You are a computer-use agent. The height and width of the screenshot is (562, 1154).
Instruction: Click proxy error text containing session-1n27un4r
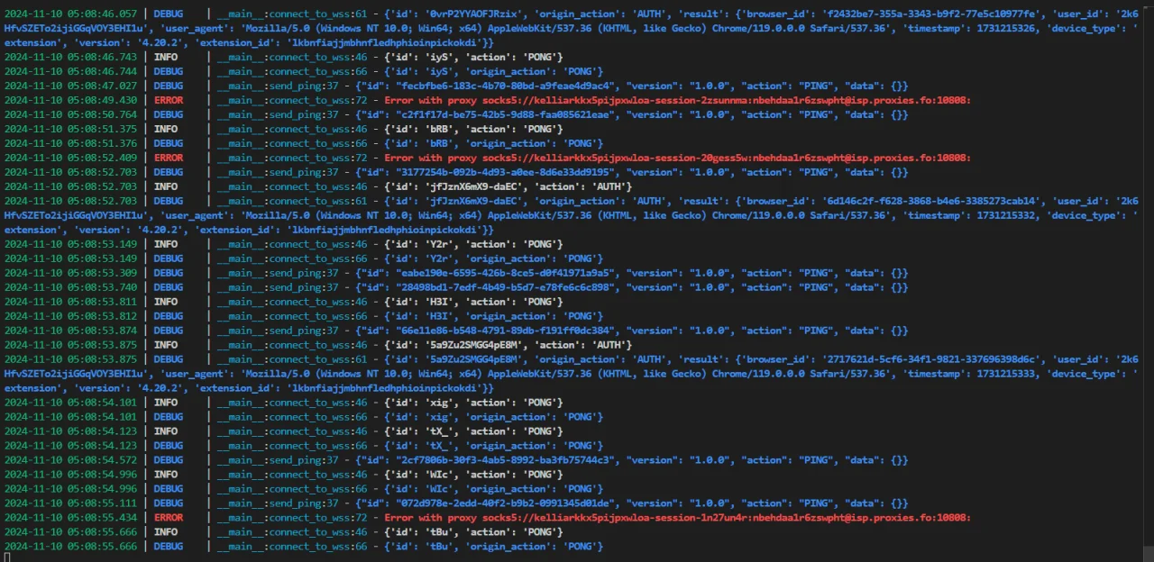point(677,518)
